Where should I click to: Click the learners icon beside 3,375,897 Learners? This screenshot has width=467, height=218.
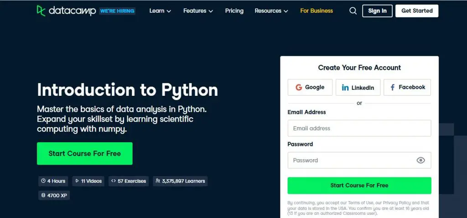point(158,181)
